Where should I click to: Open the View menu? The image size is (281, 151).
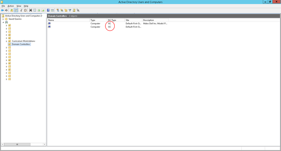(19, 6)
